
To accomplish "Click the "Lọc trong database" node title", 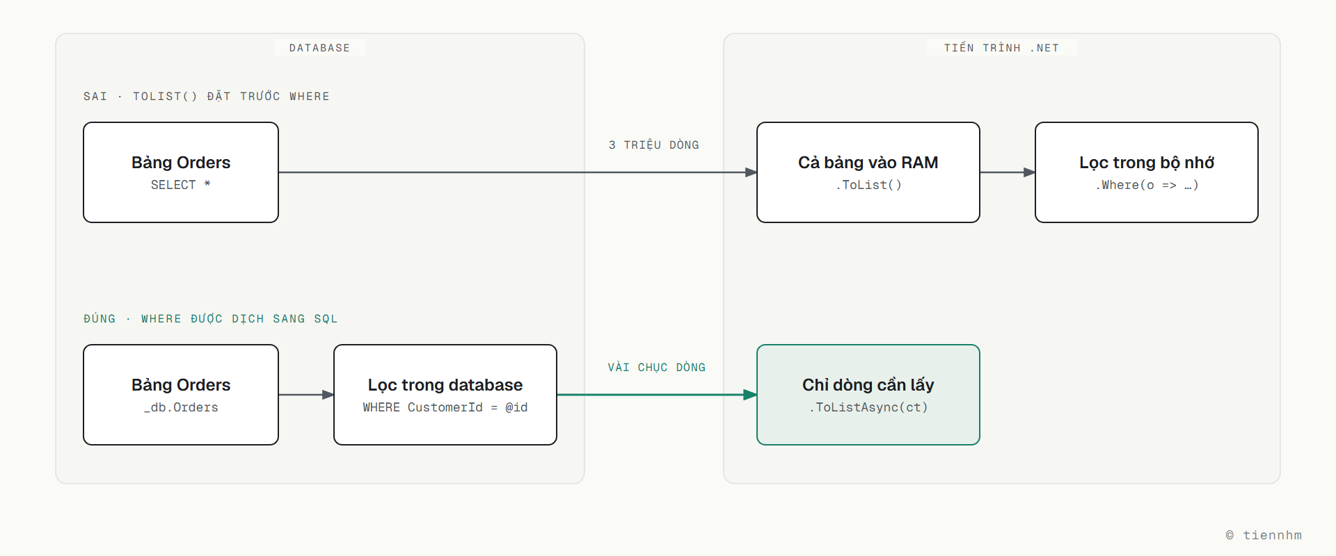I will pyautogui.click(x=445, y=385).
